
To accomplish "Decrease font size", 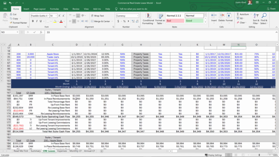I will click(63, 16).
